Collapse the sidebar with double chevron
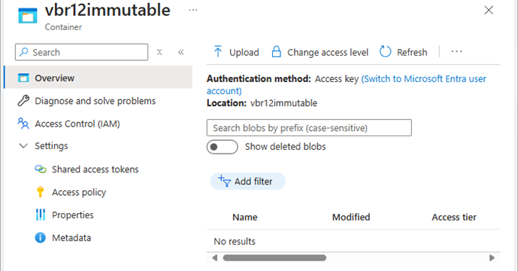Viewport: 518px width, 271px height. [x=180, y=52]
